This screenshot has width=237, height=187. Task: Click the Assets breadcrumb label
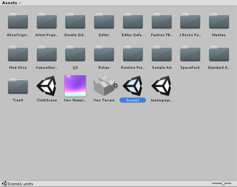tap(9, 3)
